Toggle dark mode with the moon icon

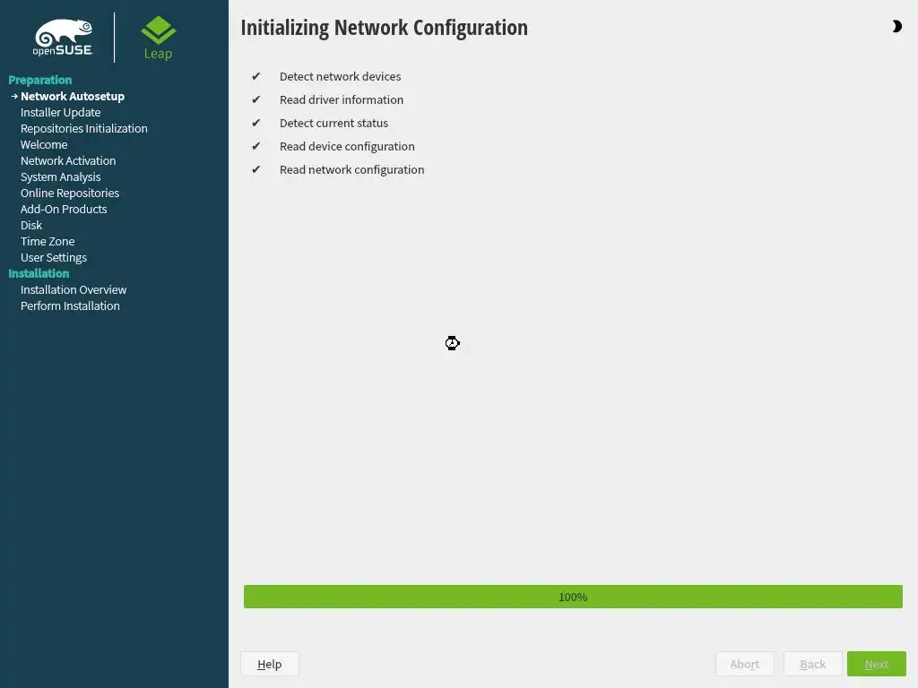(x=896, y=26)
